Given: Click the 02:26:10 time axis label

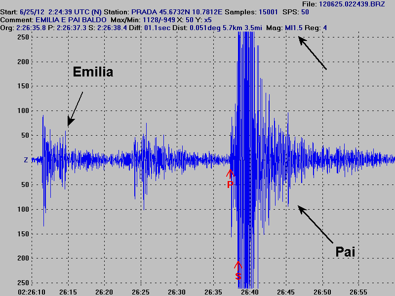Looking at the screenshot, I should coord(31,292).
